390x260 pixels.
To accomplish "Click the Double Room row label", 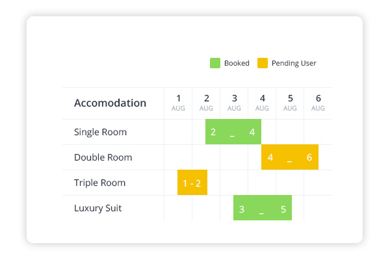I will [x=103, y=157].
